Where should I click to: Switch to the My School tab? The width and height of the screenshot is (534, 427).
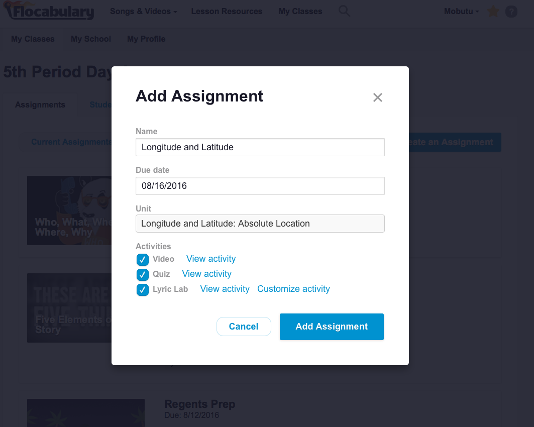click(91, 39)
